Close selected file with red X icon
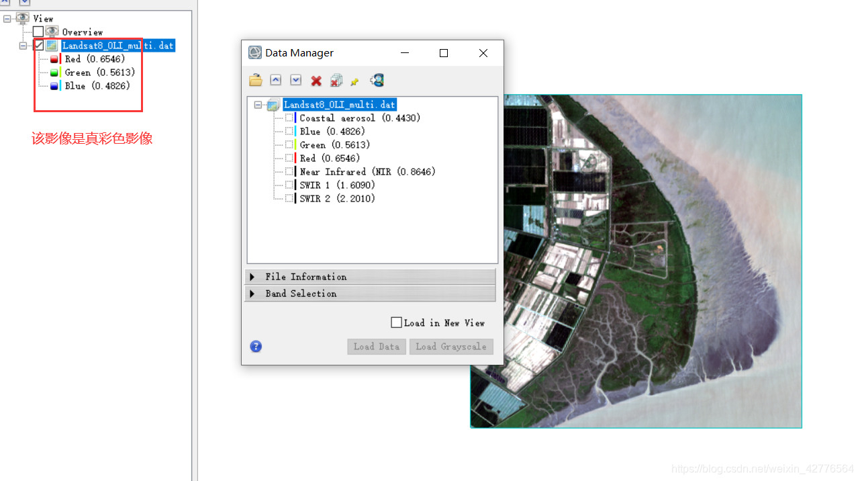 (316, 81)
